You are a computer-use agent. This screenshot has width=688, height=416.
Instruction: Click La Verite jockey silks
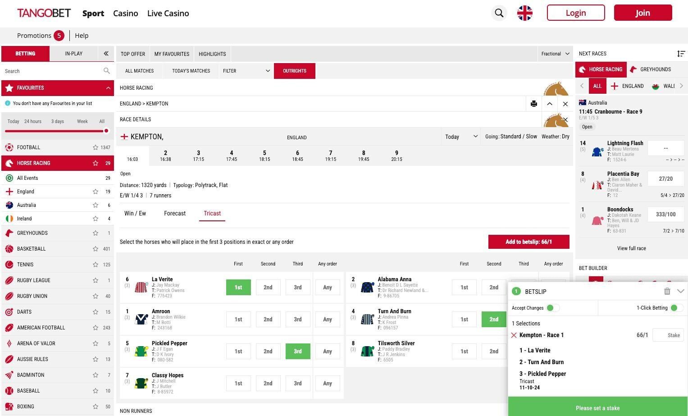click(141, 288)
